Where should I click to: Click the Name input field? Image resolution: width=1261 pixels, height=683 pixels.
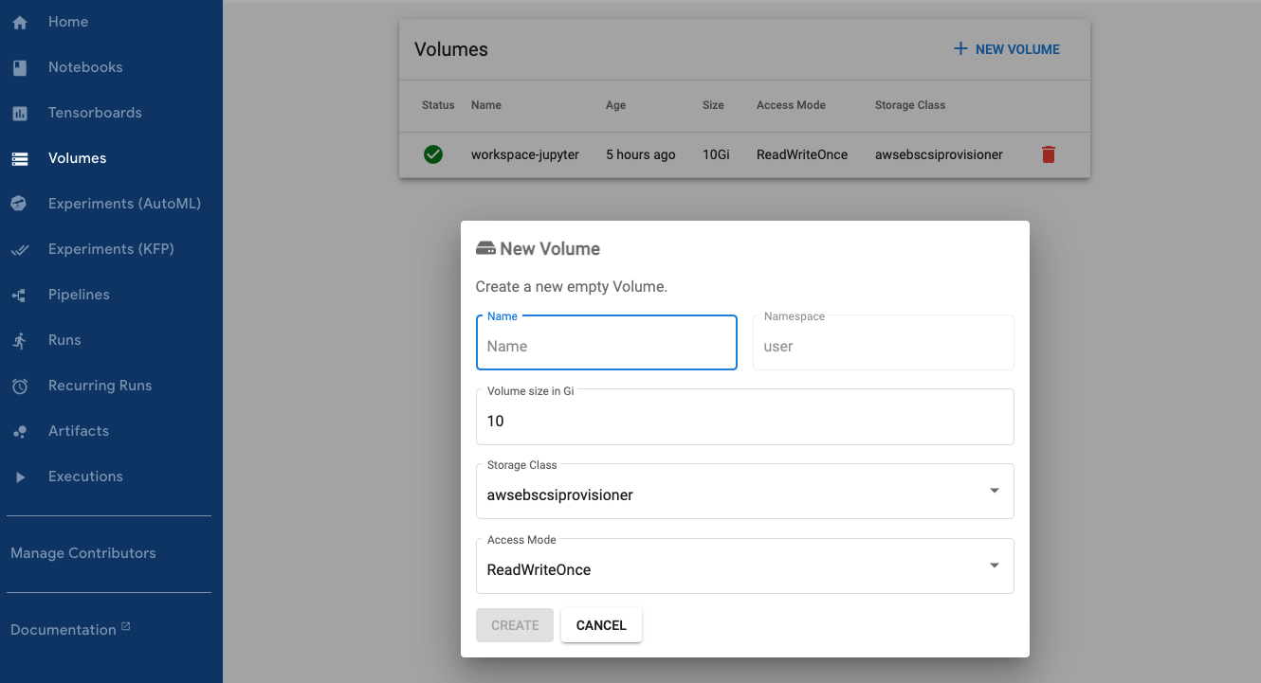pyautogui.click(x=607, y=342)
